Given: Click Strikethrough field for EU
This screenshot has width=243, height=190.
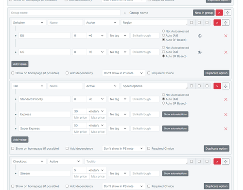Looking at the screenshot, I should tap(145, 35).
